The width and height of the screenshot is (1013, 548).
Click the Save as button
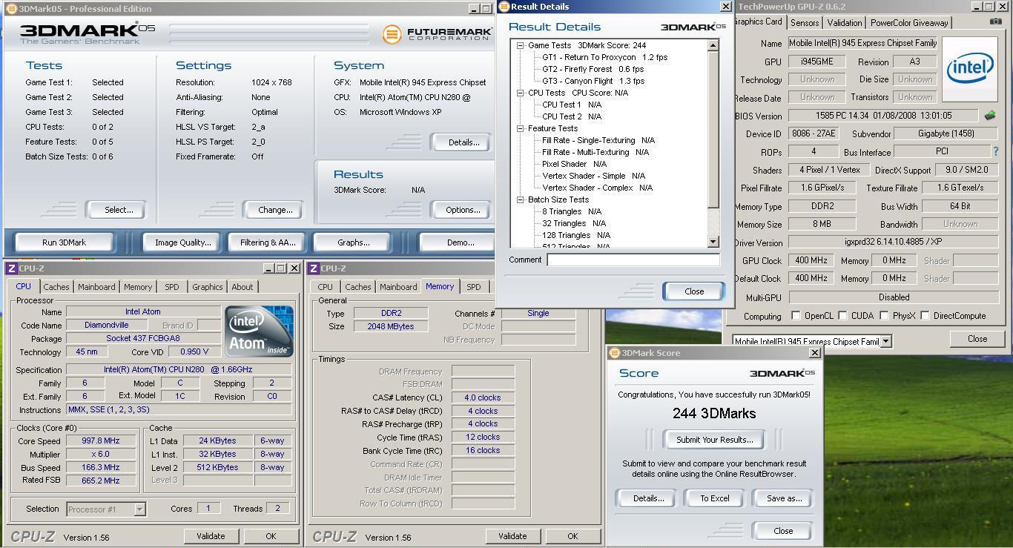click(784, 498)
